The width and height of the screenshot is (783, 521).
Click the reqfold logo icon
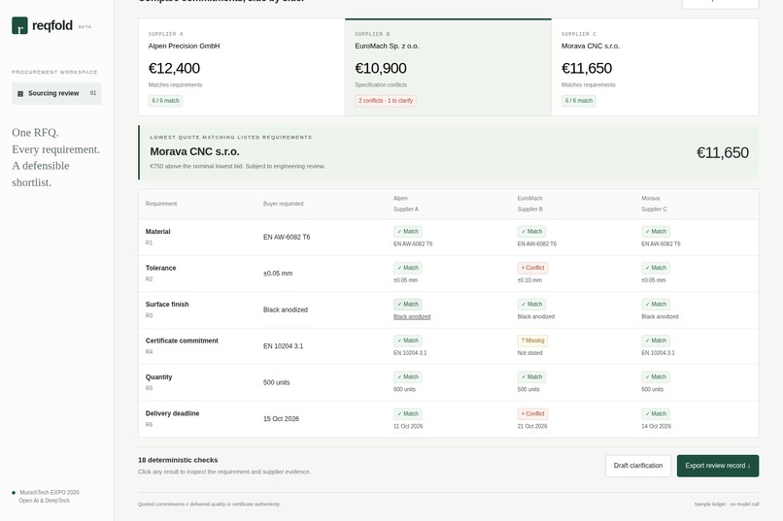pyautogui.click(x=20, y=25)
